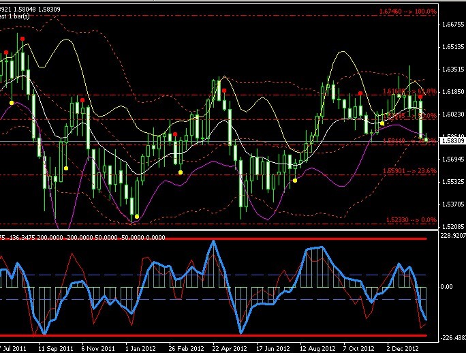Click indicator scale zero level 0.00
Image resolution: width=466 pixels, height=353 pixels.
[446, 287]
